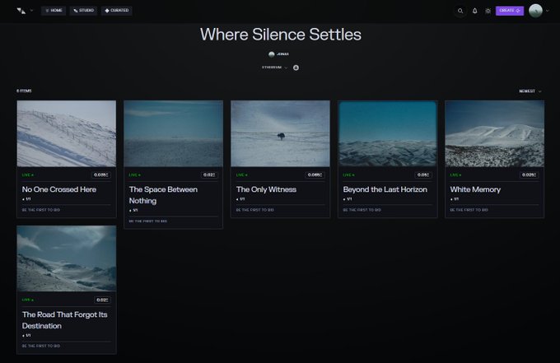Open the White Memory artwork thumbnail
The height and width of the screenshot is (363, 560).
click(x=495, y=133)
